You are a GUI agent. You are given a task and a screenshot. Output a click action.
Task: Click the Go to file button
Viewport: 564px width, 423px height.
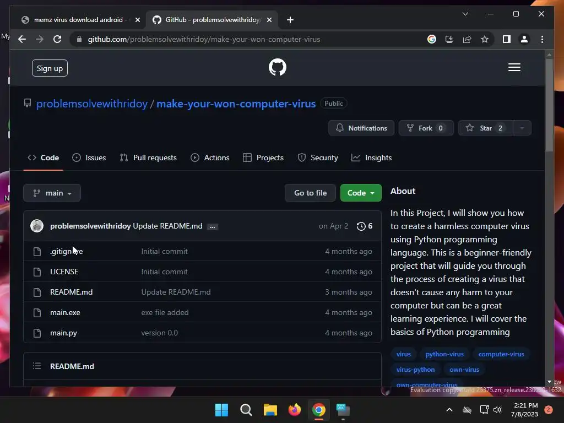click(x=311, y=193)
